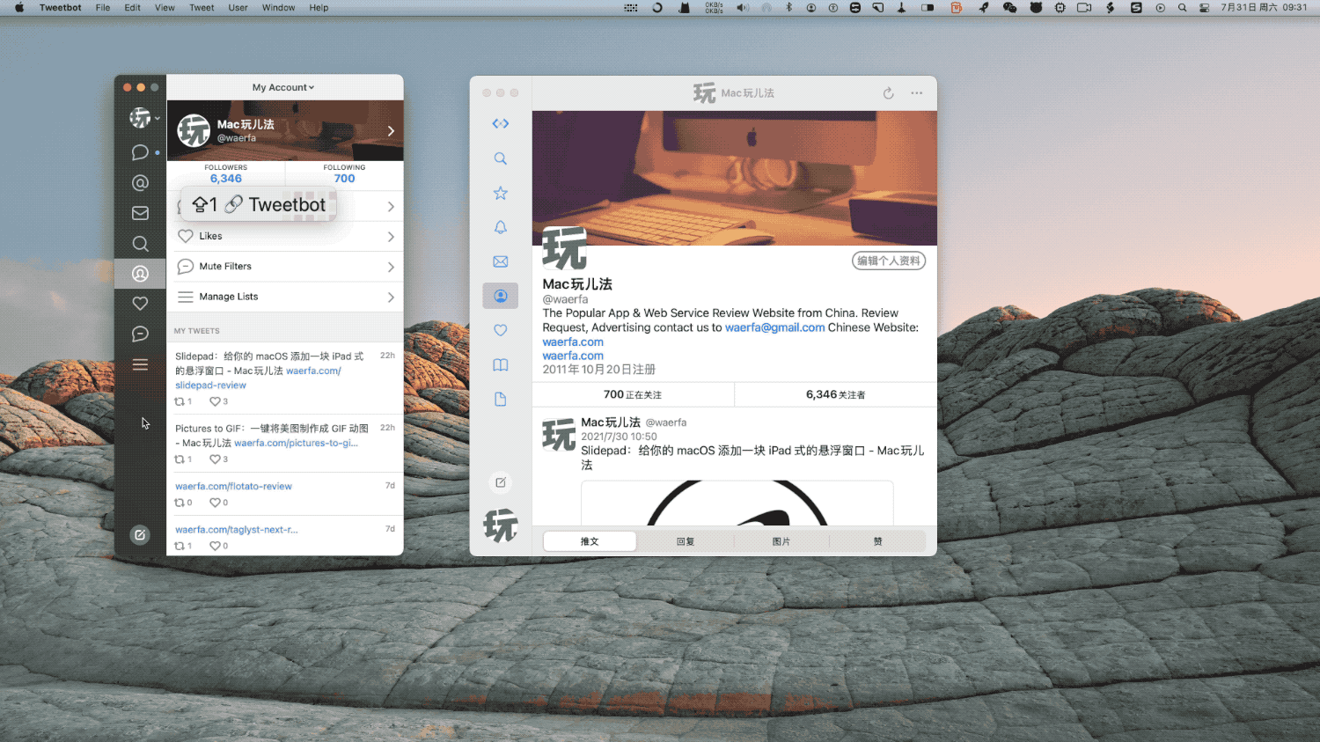This screenshot has width=1320, height=742.
Task: Open User menu in menu bar
Action: (x=238, y=8)
